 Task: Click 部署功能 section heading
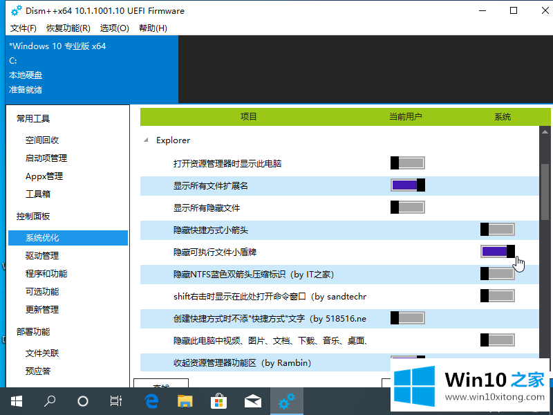click(33, 332)
